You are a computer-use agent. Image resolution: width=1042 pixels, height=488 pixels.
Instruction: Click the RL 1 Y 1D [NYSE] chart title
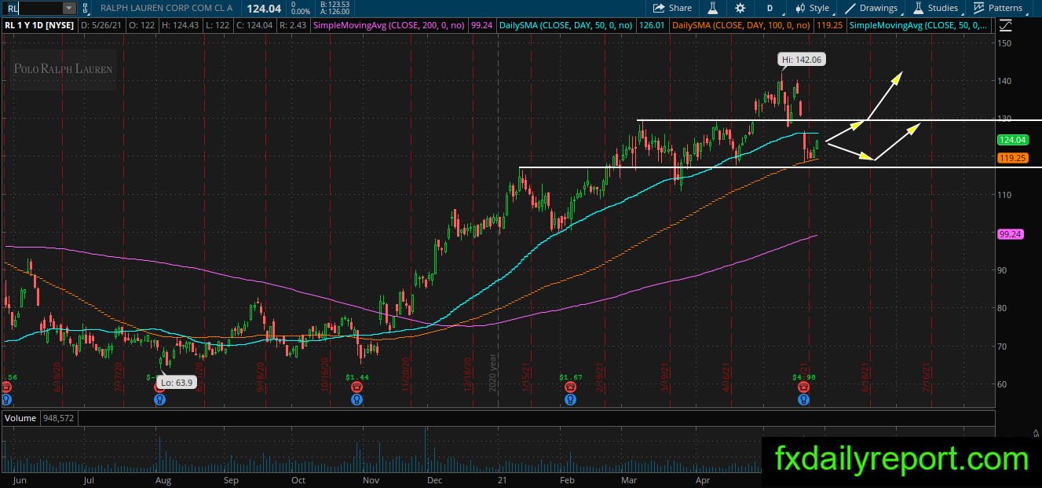(39, 25)
